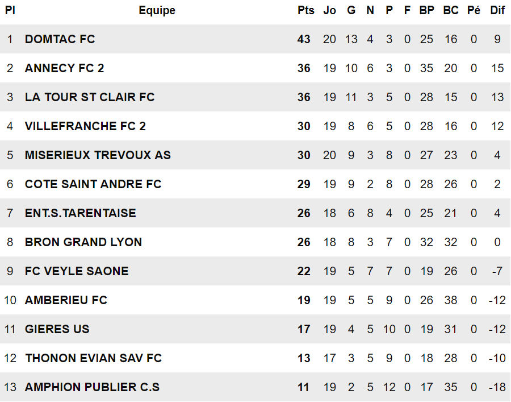Viewport: 511px width, 402px height.
Task: Click the DOMTAC FC team name
Action: tap(60, 39)
